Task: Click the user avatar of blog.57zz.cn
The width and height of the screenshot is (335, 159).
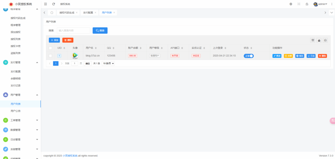Action: click(75, 56)
